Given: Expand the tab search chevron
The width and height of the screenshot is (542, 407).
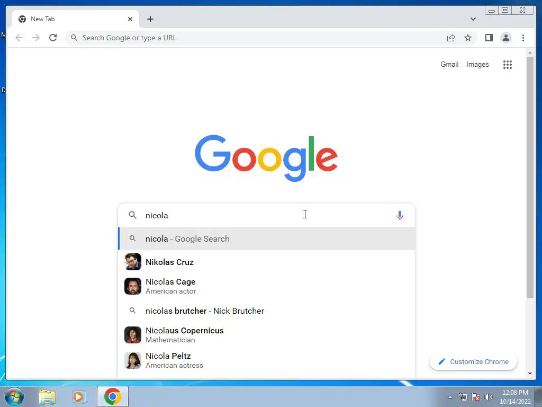Looking at the screenshot, I should (473, 19).
